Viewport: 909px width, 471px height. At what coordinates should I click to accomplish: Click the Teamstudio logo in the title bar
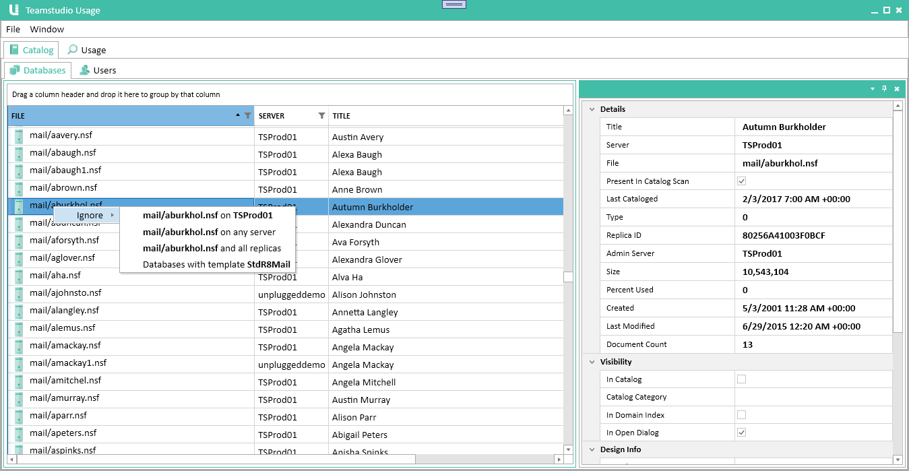point(12,9)
